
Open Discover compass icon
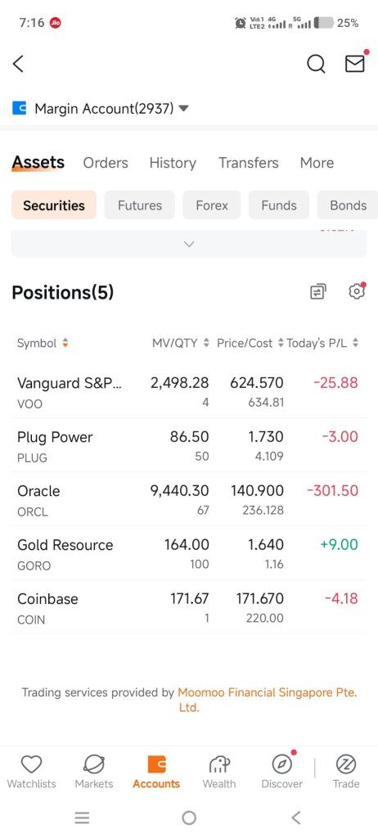(x=281, y=765)
